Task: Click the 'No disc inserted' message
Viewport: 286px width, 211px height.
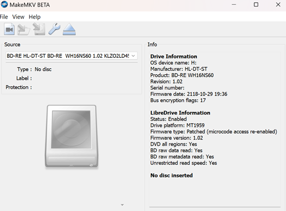Action: [172, 176]
